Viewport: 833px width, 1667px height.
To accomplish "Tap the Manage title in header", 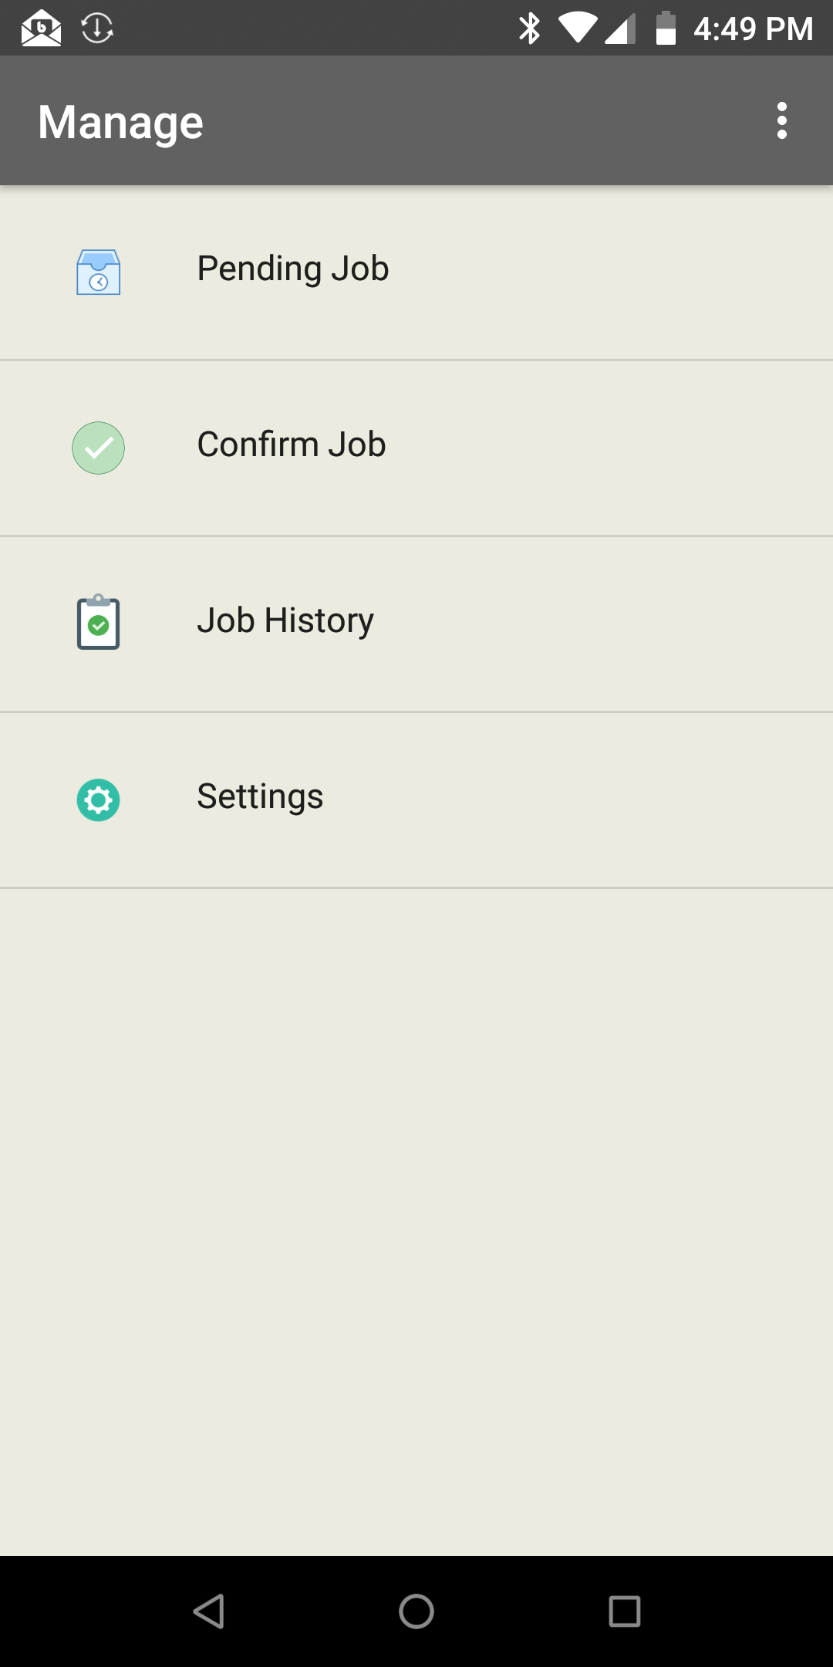I will (121, 122).
